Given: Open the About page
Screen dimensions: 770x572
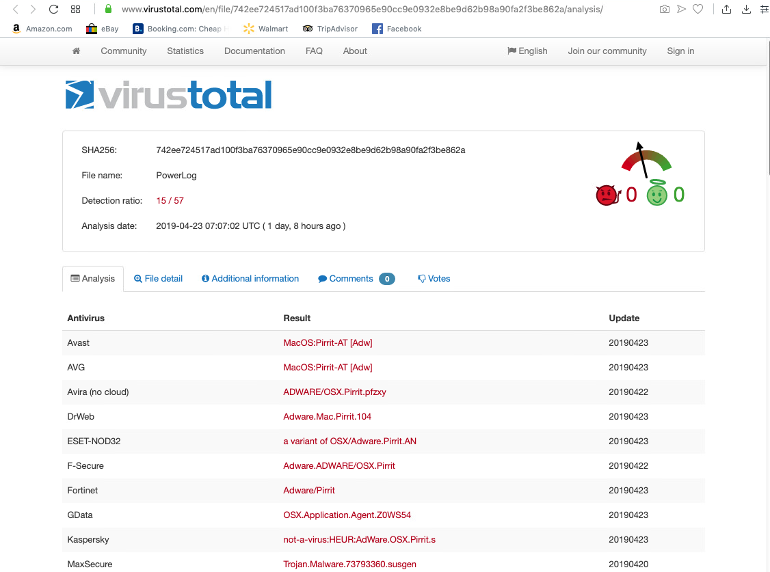Looking at the screenshot, I should pos(355,51).
